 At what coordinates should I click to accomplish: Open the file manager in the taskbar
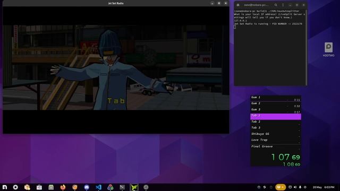coord(51,187)
